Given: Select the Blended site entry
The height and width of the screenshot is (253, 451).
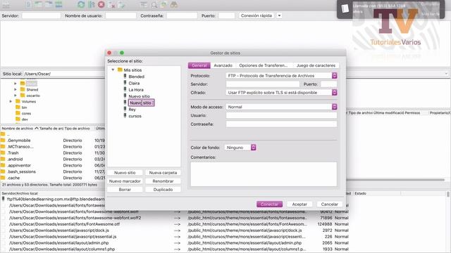Looking at the screenshot, I should (x=136, y=77).
